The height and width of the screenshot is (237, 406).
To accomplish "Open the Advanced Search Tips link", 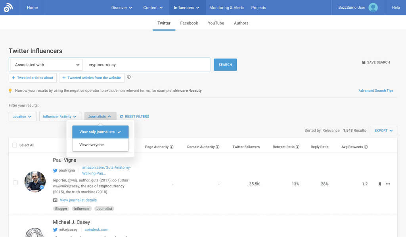I will click(x=376, y=91).
